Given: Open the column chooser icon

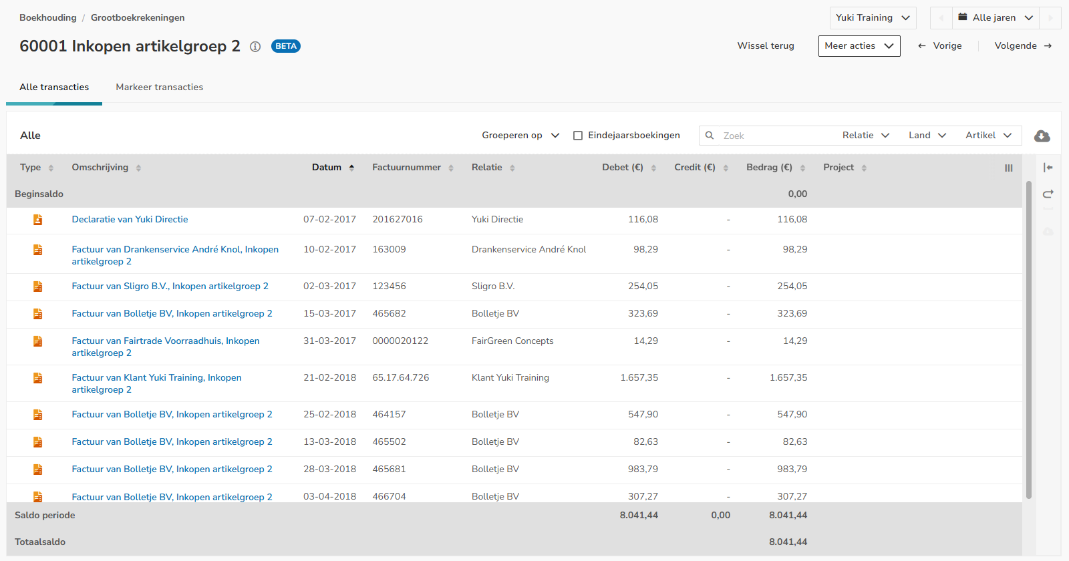Looking at the screenshot, I should click(1008, 168).
